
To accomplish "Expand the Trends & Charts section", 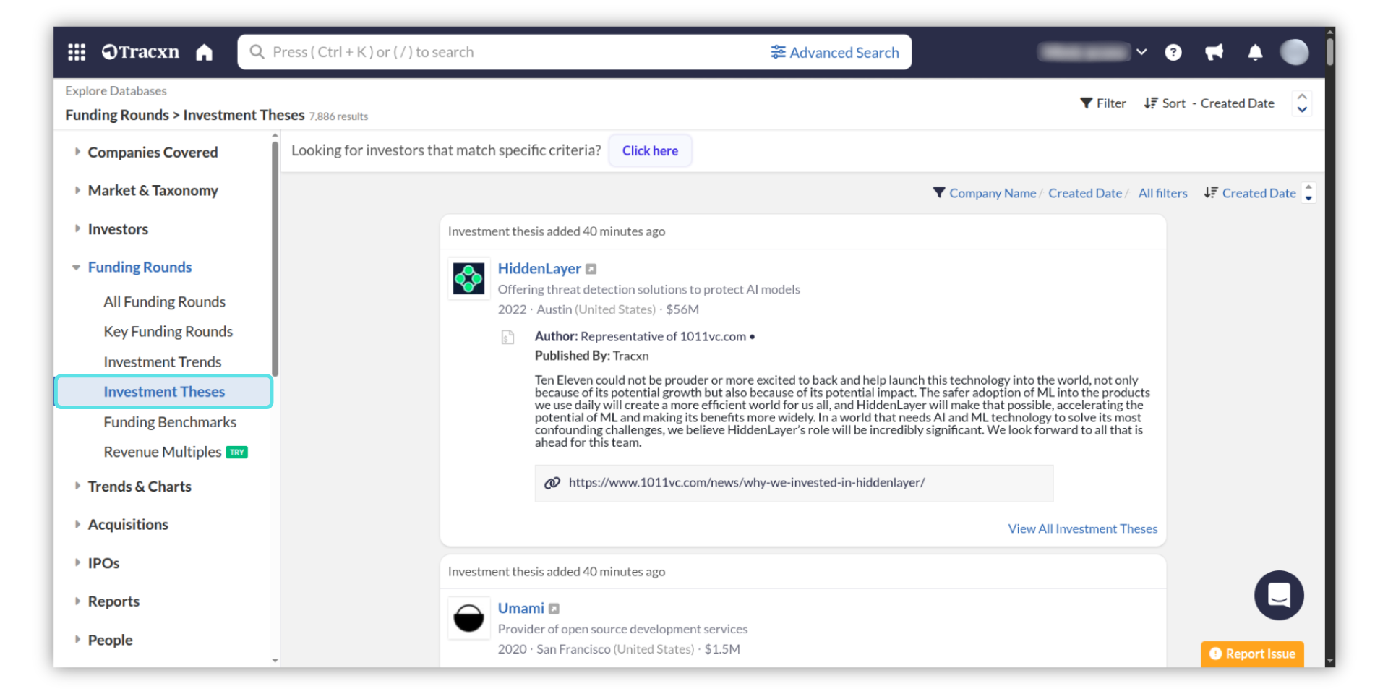I will (x=77, y=486).
